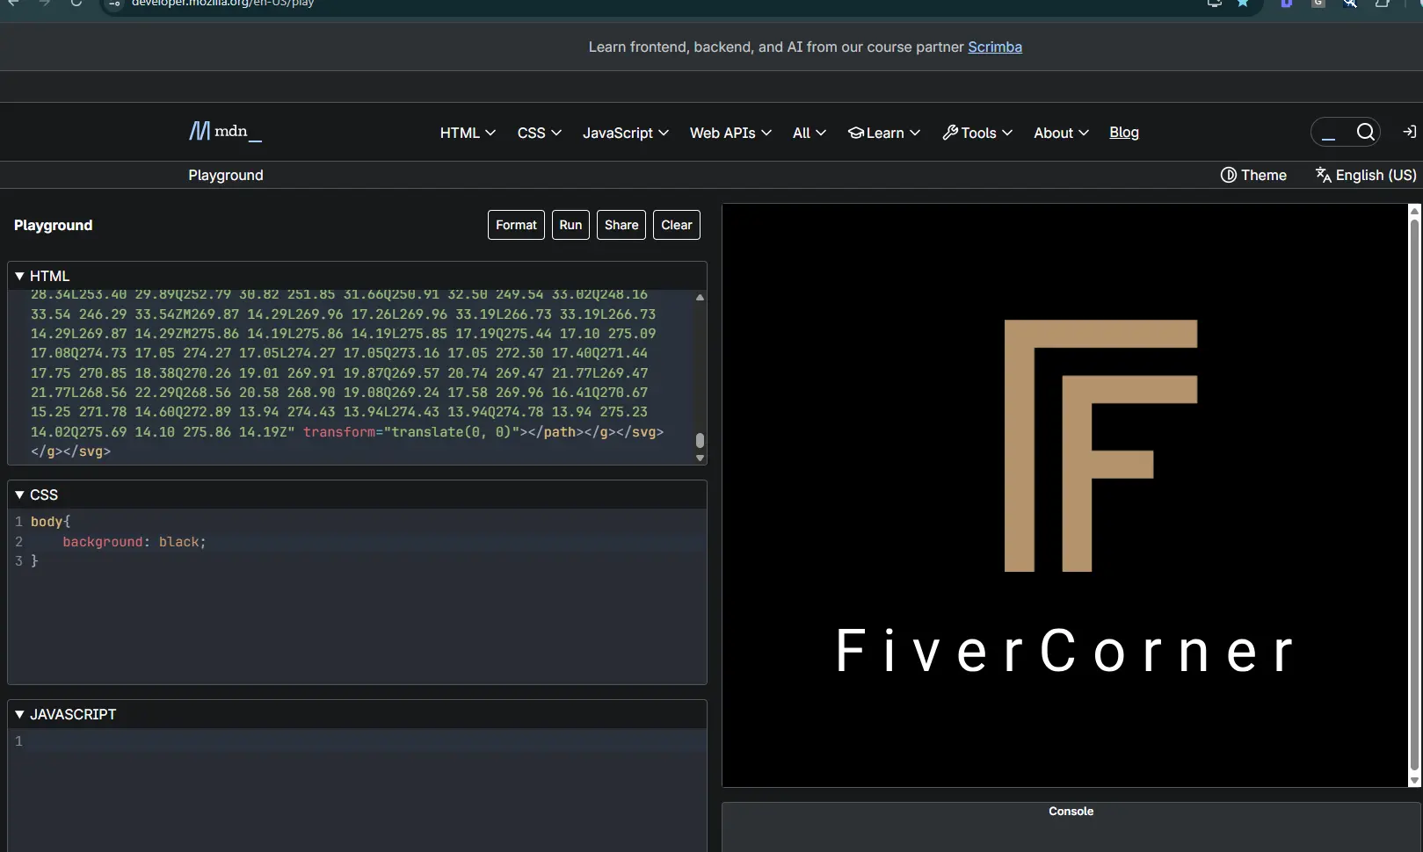Click the FiverCorner text in preview

click(x=1064, y=651)
